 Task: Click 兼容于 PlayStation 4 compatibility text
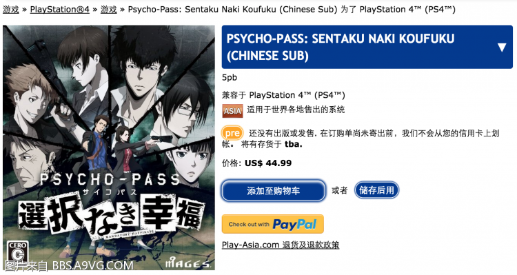283,95
